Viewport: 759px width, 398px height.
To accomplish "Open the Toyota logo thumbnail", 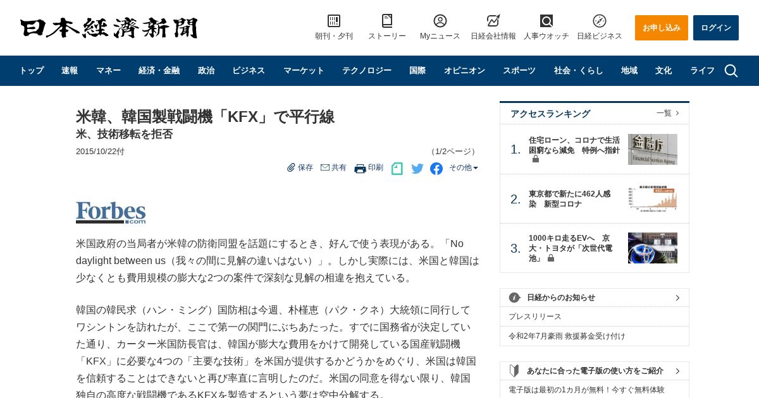I will coord(653,248).
